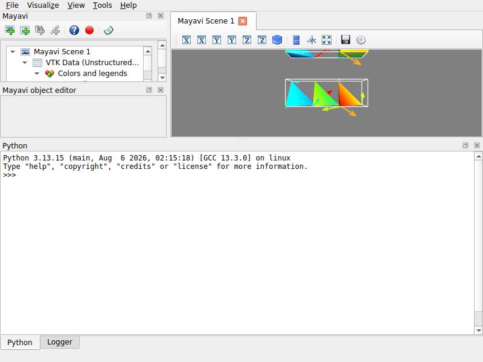Set isometric view with blue cube icon
This screenshot has height=362, width=483.
coord(277,40)
